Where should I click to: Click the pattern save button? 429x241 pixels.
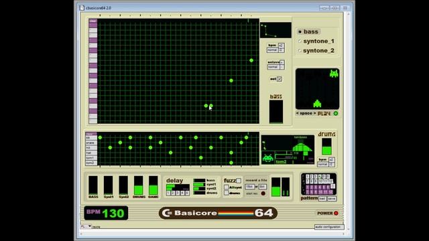[x=332, y=199]
